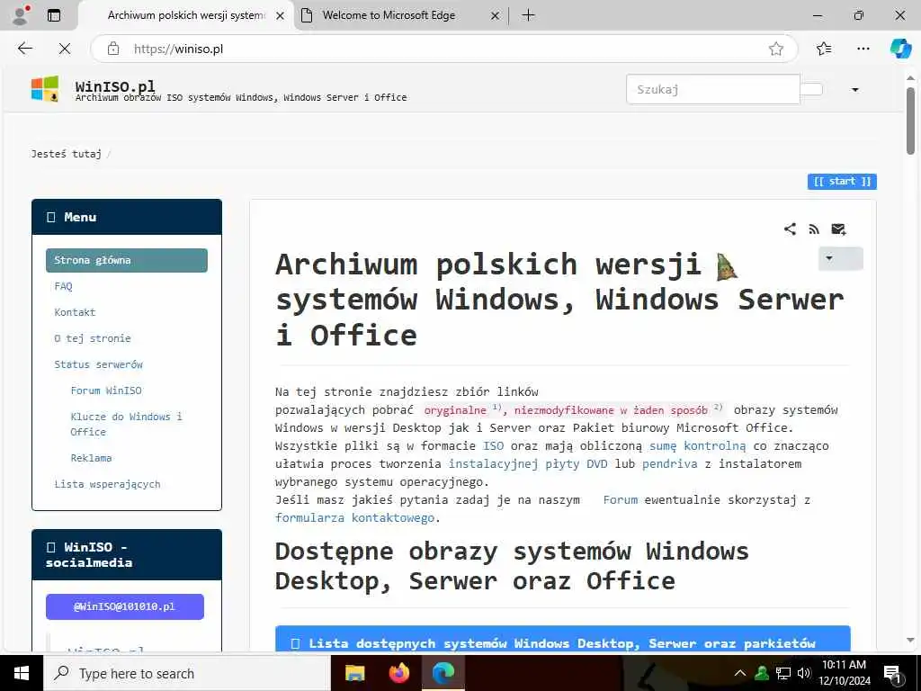This screenshot has height=691, width=921.
Task: Open the Favorites list icon
Action: tap(824, 49)
